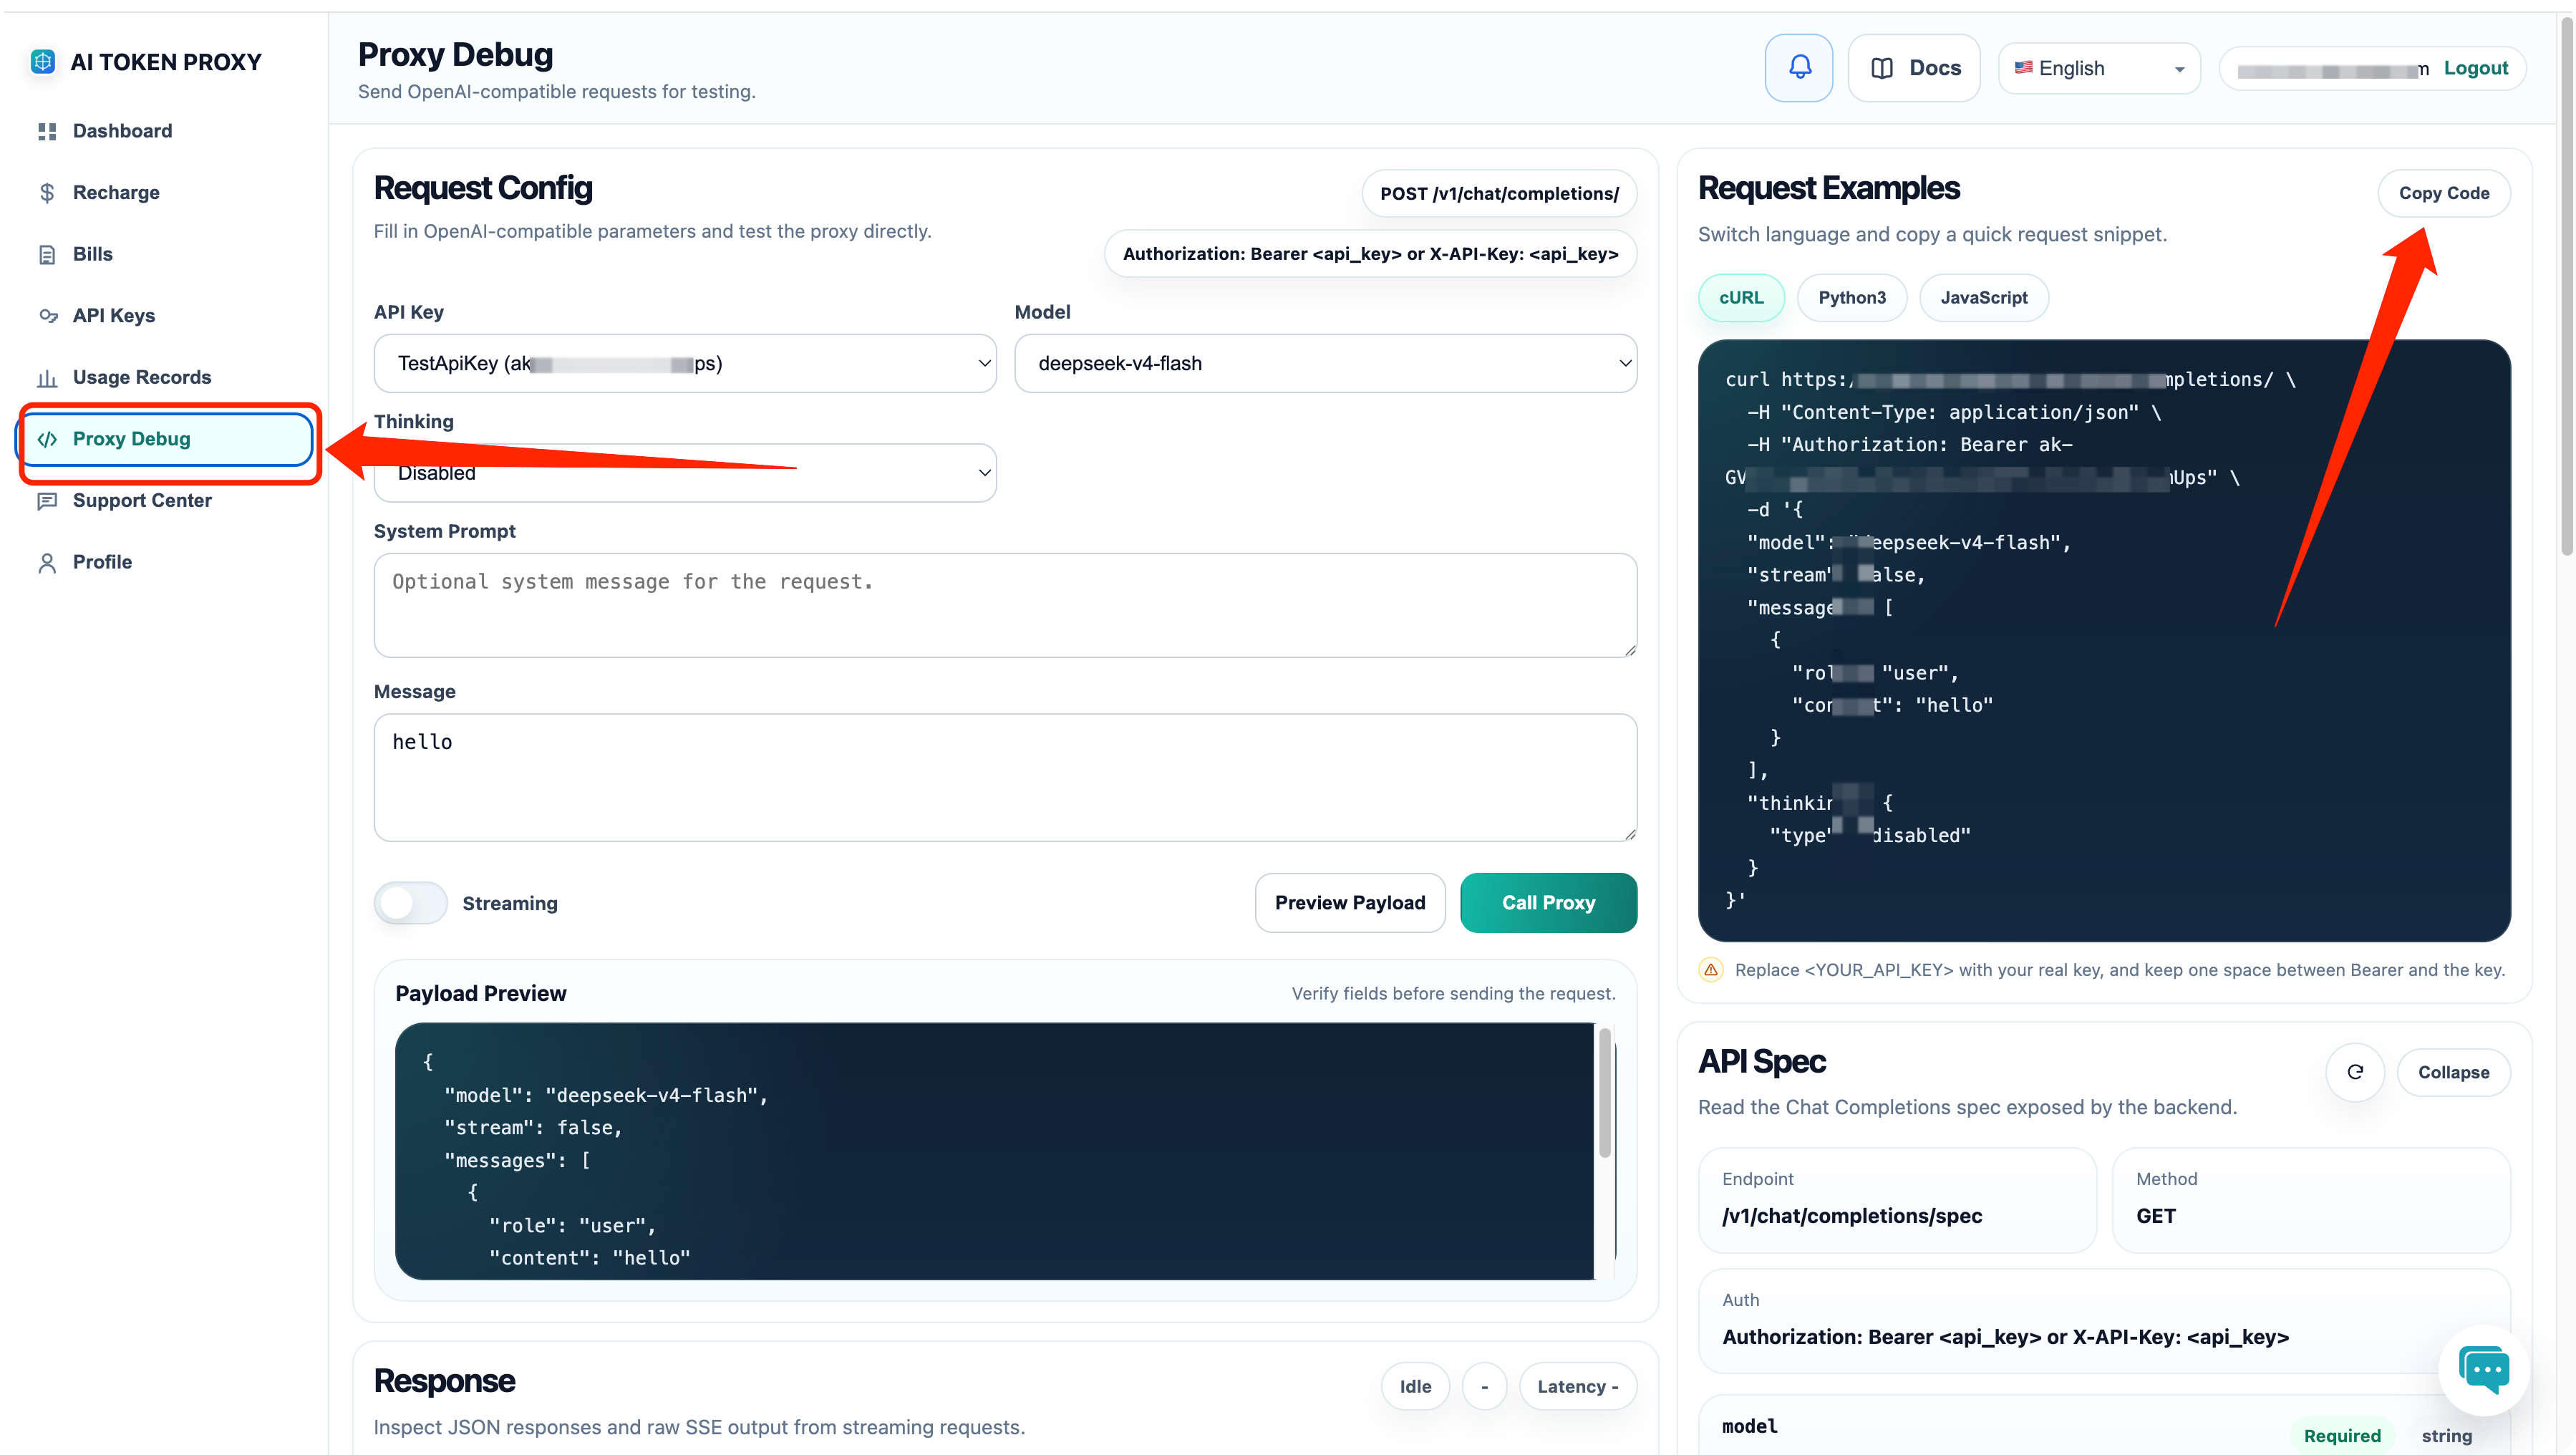Image resolution: width=2576 pixels, height=1455 pixels.
Task: Open the Thinking dropdown set to Disabled
Action: (685, 473)
